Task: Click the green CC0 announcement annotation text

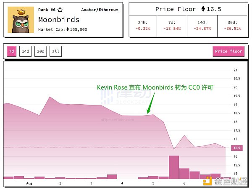Action: click(155, 87)
